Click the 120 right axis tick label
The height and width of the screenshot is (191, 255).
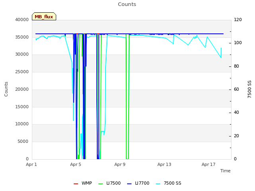click(238, 19)
